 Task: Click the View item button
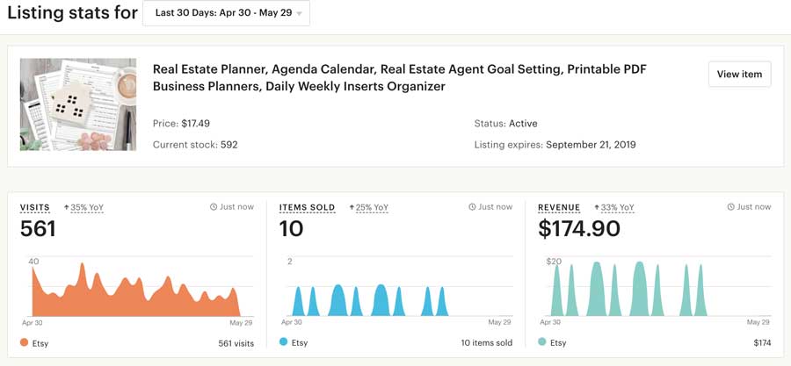point(739,74)
